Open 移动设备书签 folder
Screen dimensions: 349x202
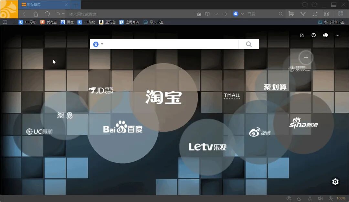point(331,22)
